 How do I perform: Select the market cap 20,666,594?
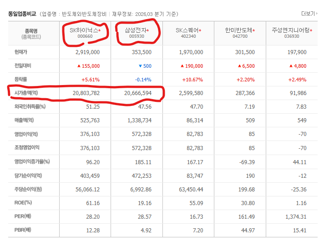point(138,93)
